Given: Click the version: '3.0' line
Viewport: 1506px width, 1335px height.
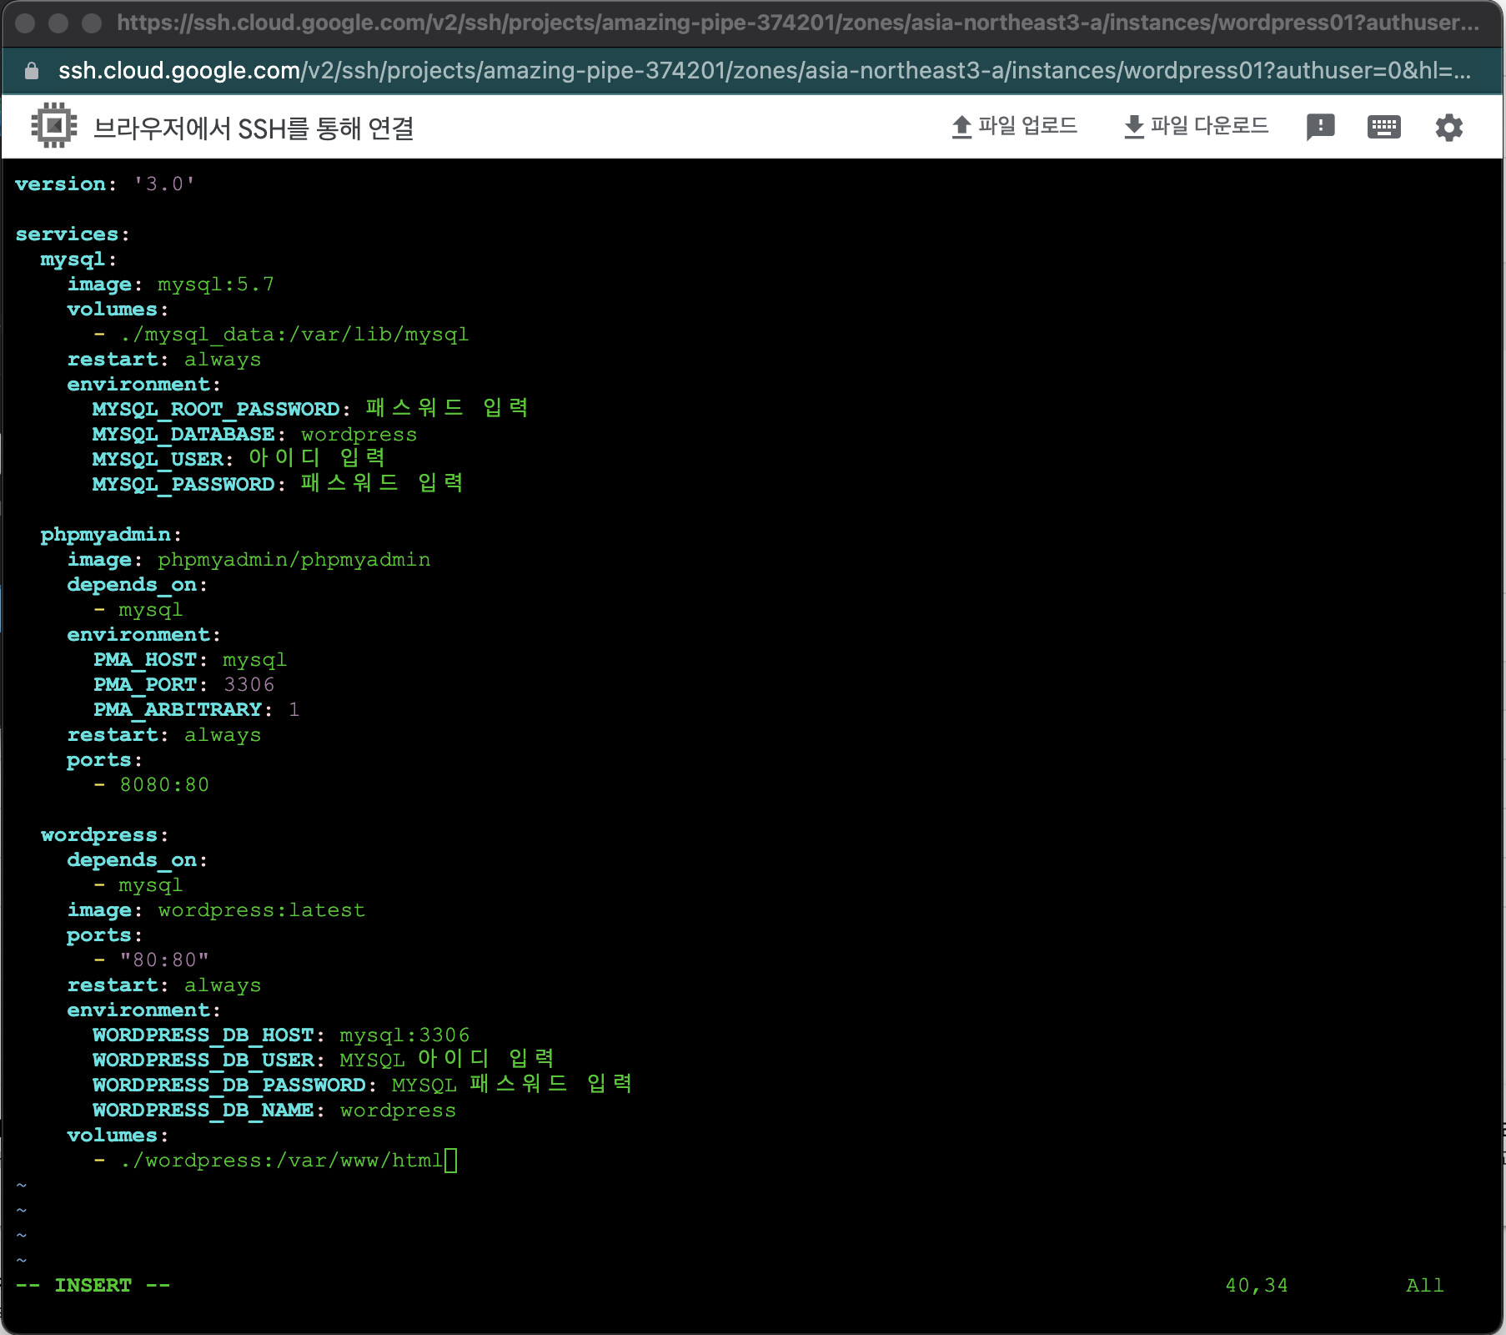Looking at the screenshot, I should click(x=105, y=184).
